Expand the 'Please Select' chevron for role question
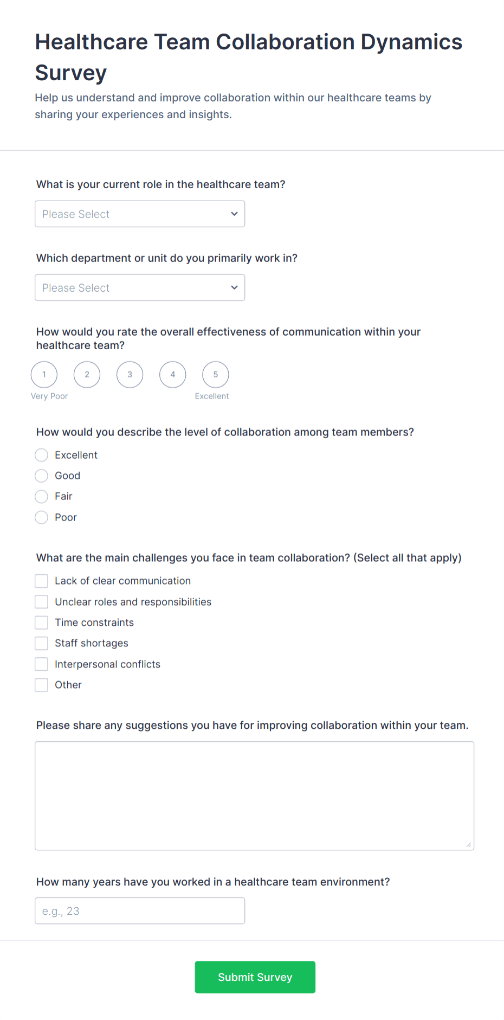504x1020 pixels. point(234,214)
